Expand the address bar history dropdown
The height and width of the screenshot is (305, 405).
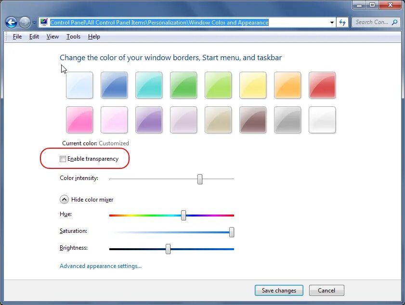(332, 23)
